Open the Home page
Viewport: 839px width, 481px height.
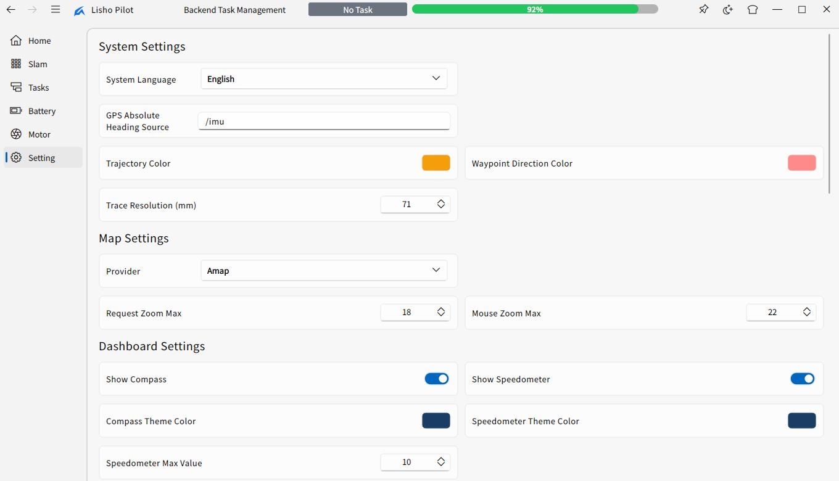(43, 41)
